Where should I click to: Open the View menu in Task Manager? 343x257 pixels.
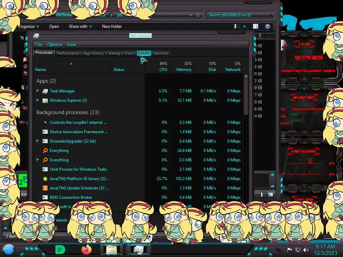point(71,45)
